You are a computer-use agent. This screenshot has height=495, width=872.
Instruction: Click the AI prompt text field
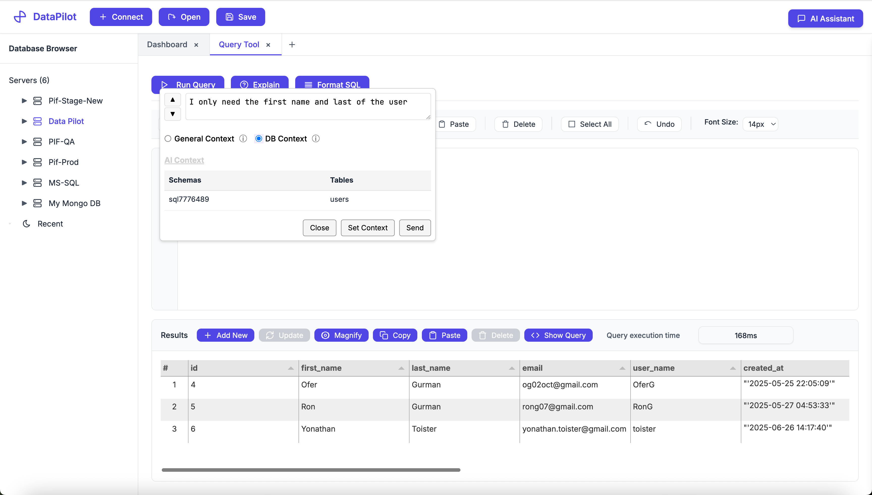pyautogui.click(x=308, y=106)
